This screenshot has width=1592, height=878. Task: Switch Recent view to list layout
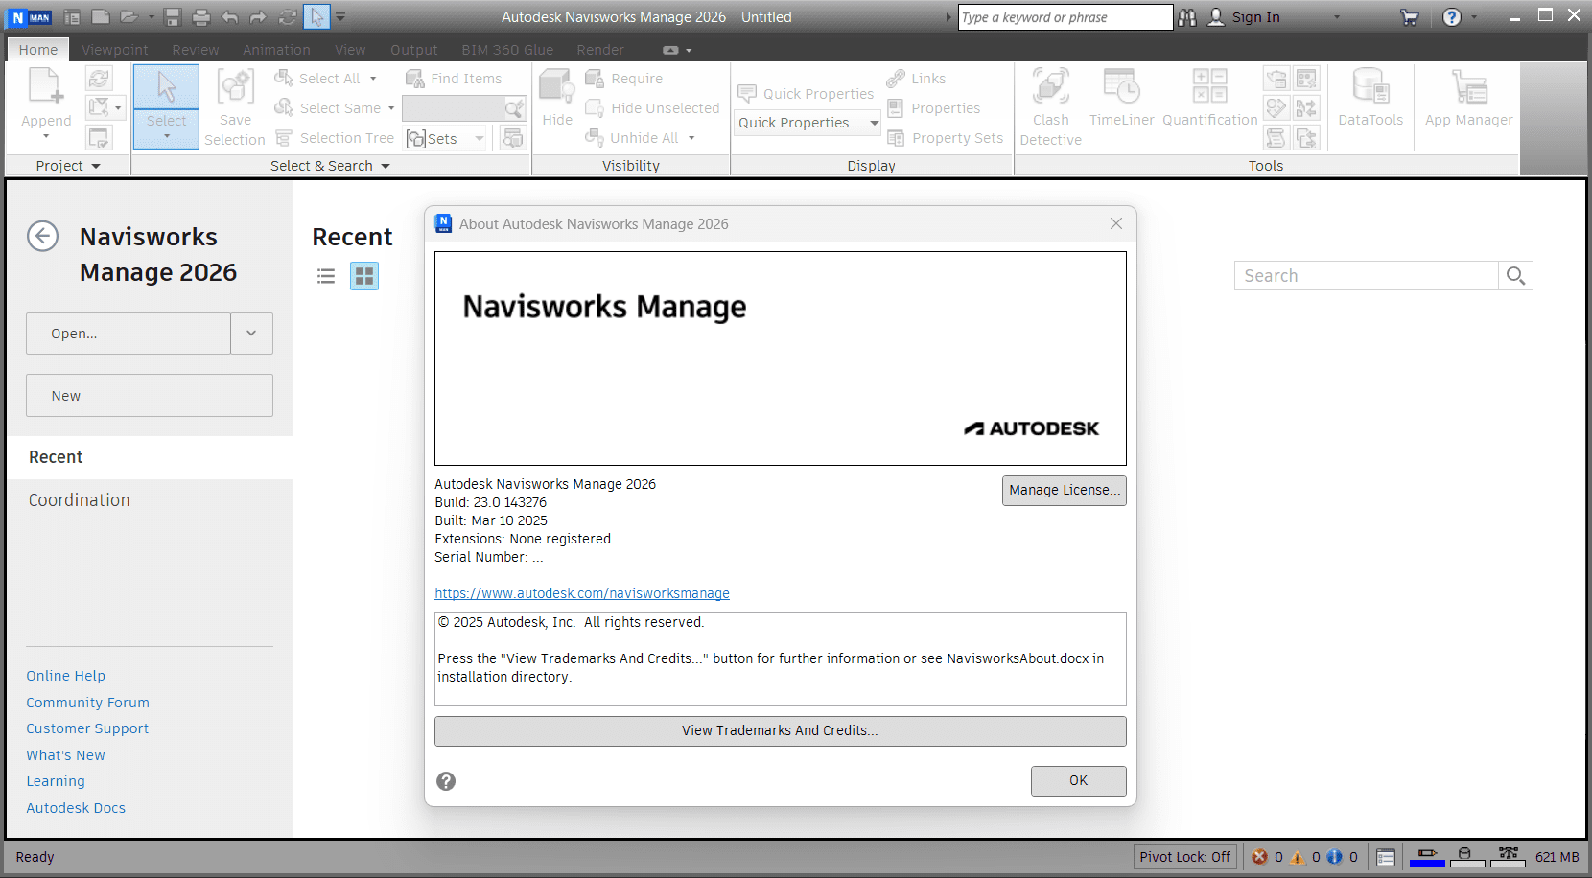pyautogui.click(x=326, y=276)
